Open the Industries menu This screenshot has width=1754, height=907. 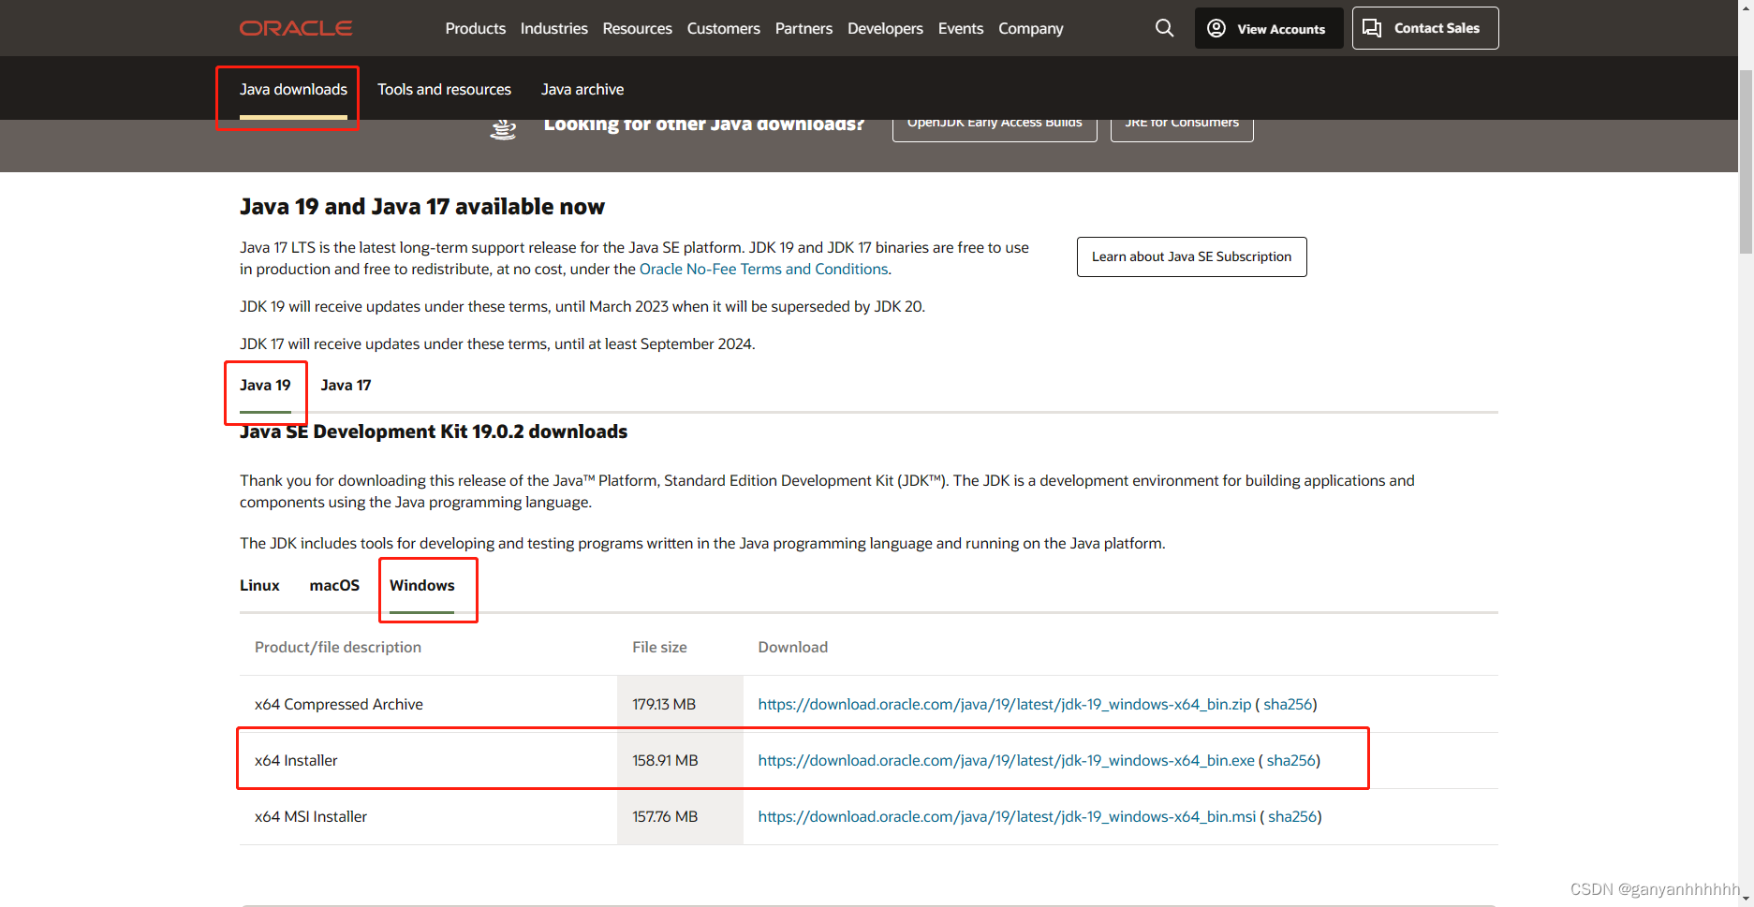pyautogui.click(x=554, y=28)
